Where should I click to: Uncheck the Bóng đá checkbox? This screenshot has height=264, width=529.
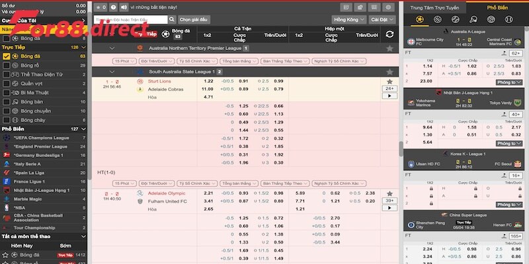click(6, 57)
